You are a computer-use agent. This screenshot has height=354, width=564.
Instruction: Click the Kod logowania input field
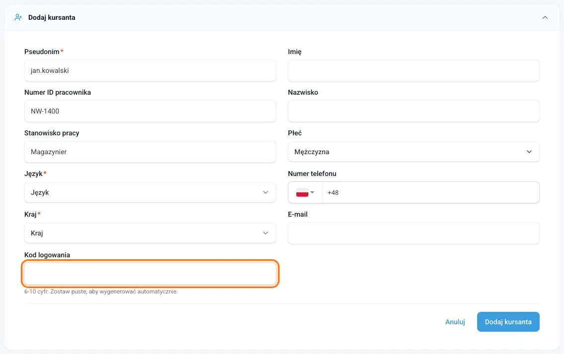coord(150,274)
